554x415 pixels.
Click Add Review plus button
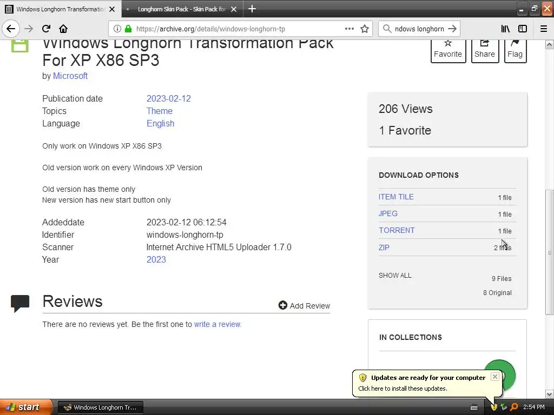pyautogui.click(x=304, y=306)
